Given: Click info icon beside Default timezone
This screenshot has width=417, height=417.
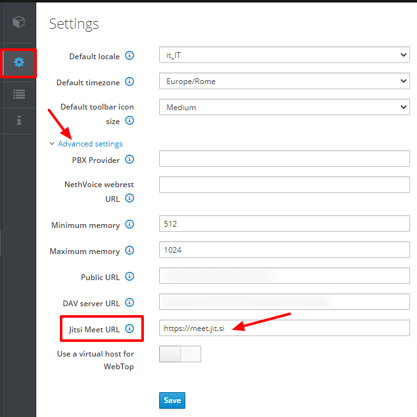Looking at the screenshot, I should pyautogui.click(x=129, y=81).
